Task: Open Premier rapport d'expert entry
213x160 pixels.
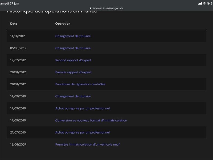Action: click(x=73, y=72)
